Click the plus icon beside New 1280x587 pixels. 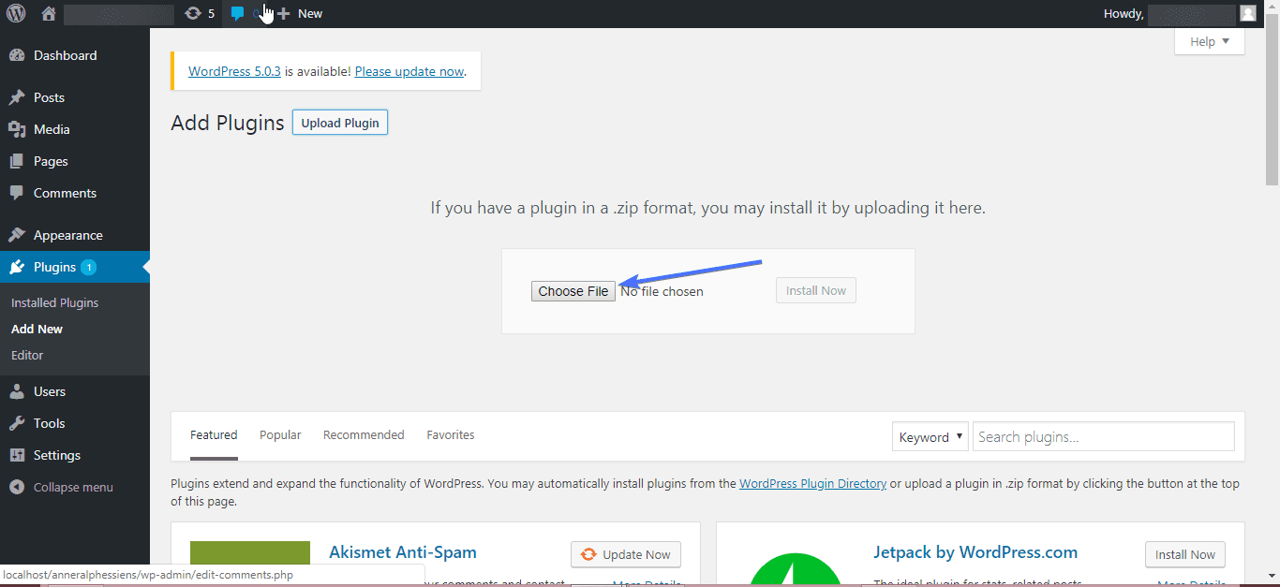coord(283,13)
